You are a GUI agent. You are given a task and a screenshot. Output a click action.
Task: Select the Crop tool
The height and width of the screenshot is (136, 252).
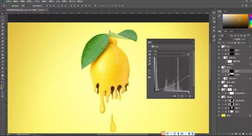[x=3, y=27]
